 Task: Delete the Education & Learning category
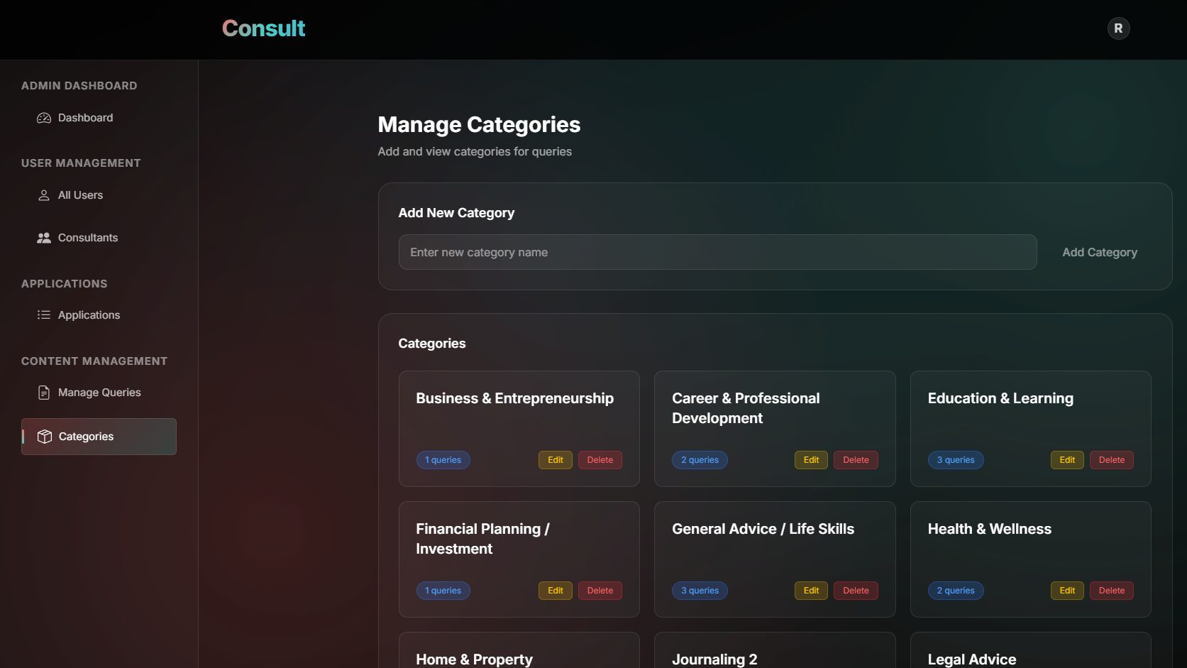click(1112, 460)
